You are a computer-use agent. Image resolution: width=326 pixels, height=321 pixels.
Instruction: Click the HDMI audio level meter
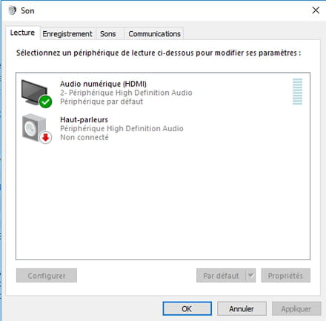[x=297, y=91]
